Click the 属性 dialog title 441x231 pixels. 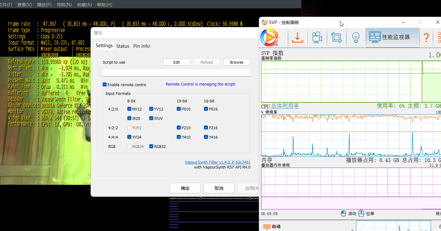[x=98, y=33]
